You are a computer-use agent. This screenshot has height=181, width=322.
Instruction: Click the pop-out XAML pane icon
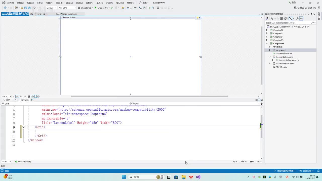coord(32,100)
